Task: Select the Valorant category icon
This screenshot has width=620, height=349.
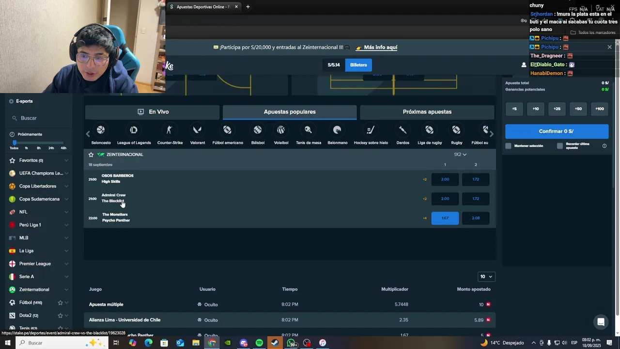Action: click(x=197, y=130)
